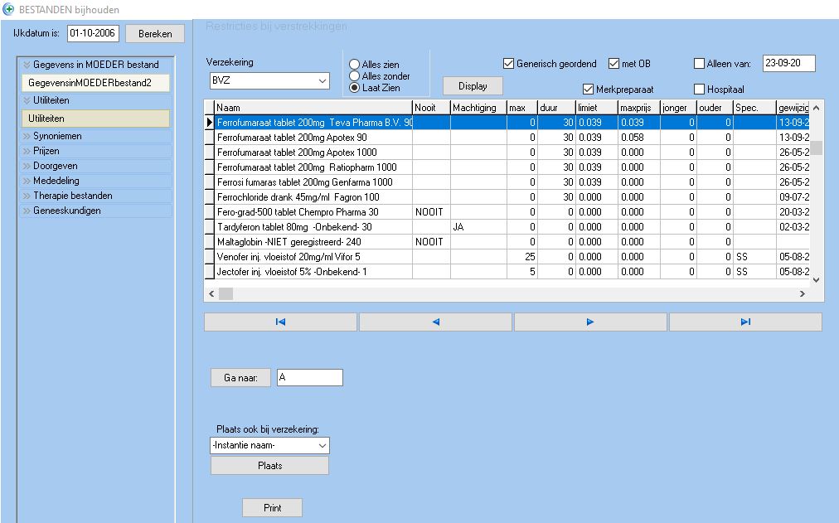
Task: Untick Generisch geordend checkbox
Action: click(508, 64)
